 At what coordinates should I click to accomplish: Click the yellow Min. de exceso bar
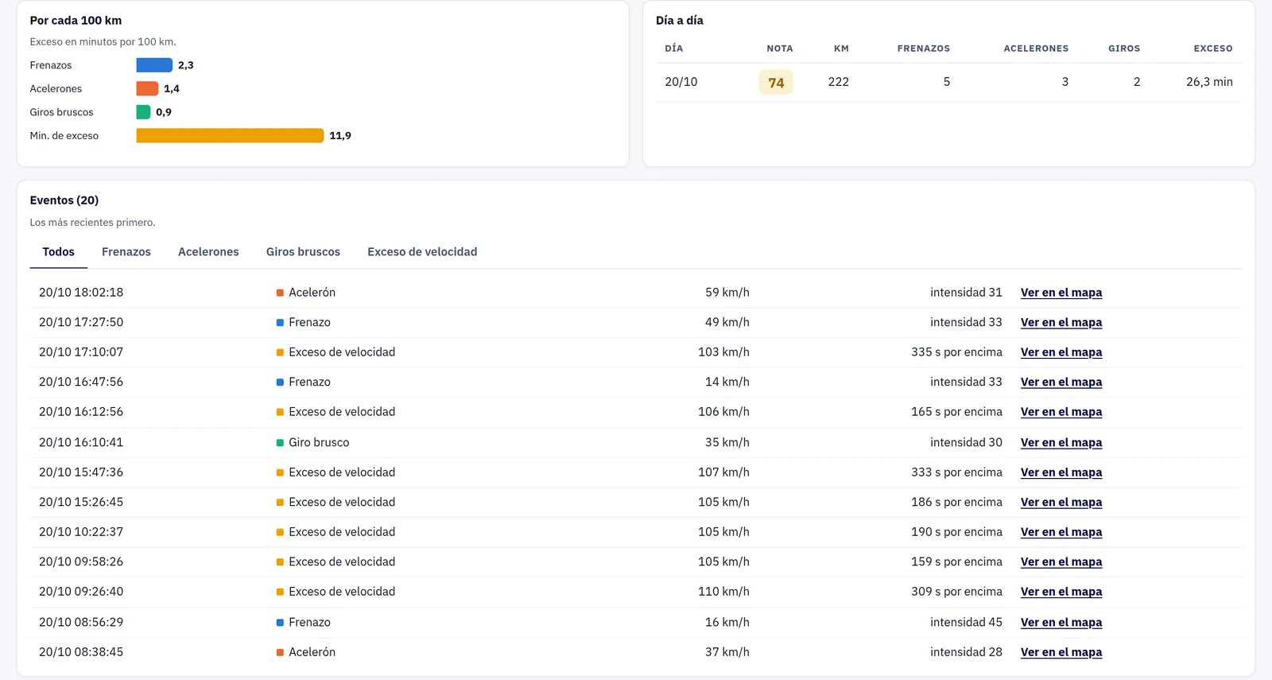(230, 135)
